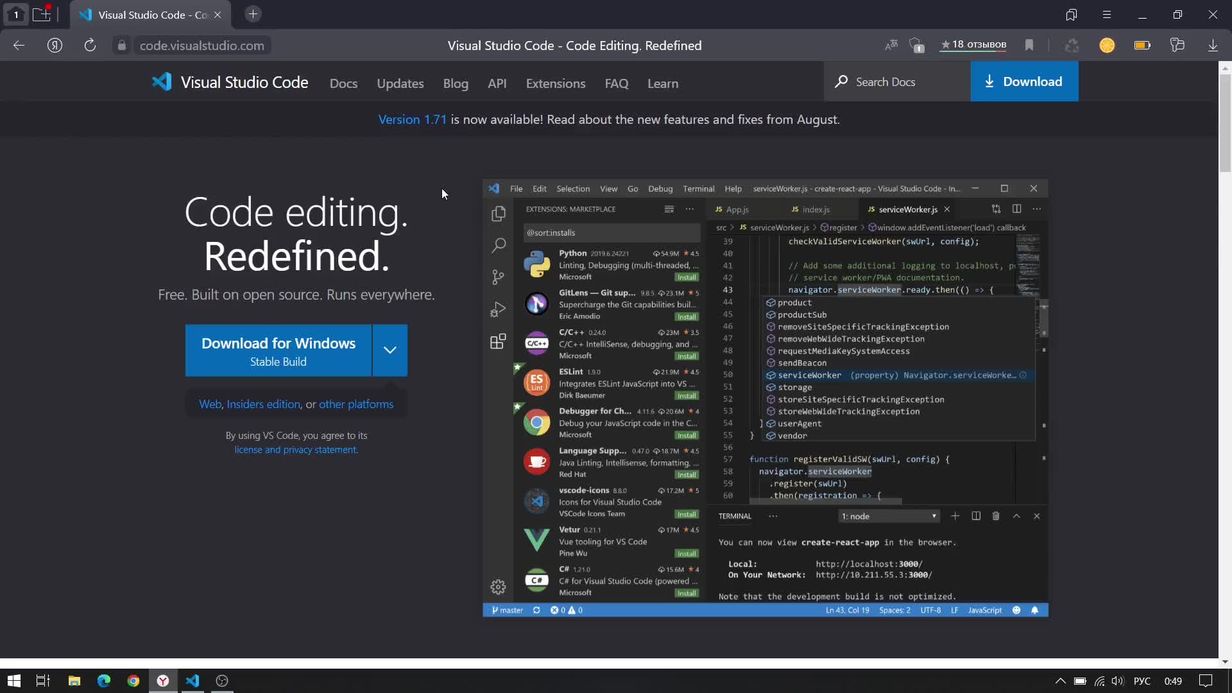Click the Search Docs field
1232x693 pixels.
coord(897,81)
